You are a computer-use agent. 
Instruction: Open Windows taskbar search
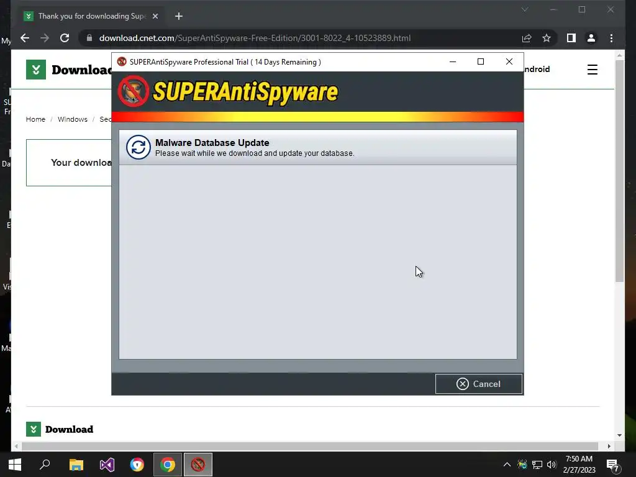(45, 465)
